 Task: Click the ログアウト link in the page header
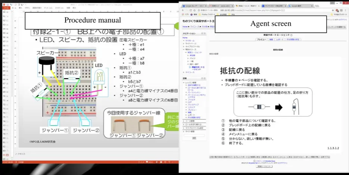[343, 20]
